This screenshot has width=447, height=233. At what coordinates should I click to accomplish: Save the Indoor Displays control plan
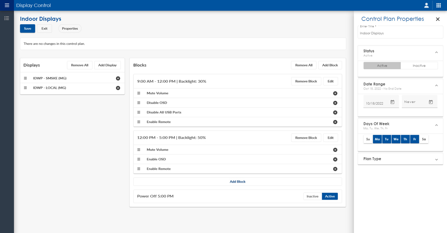27,28
